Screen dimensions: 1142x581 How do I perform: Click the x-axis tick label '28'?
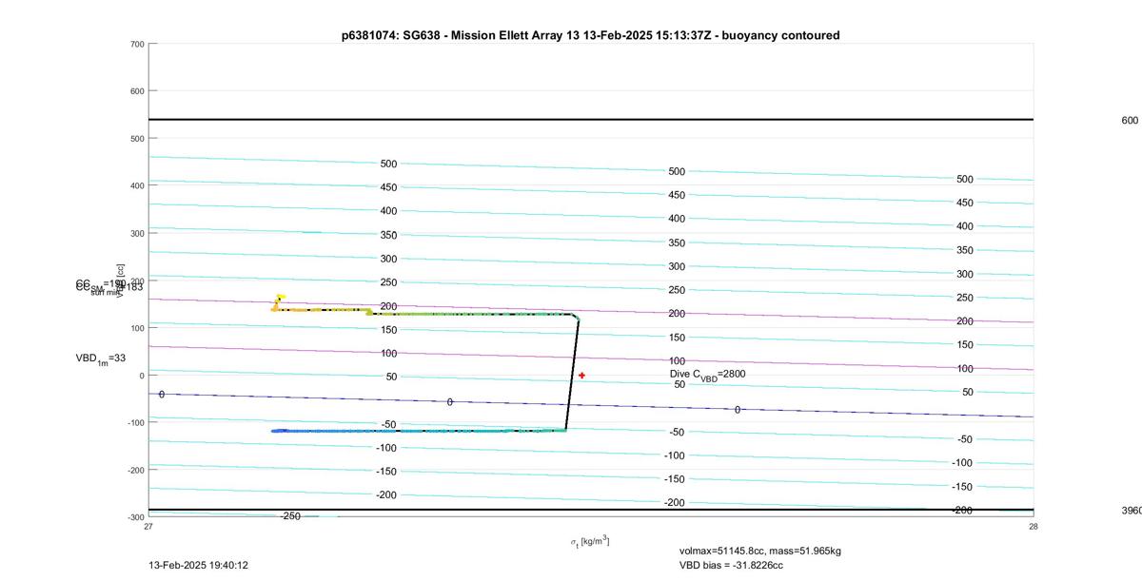point(1033,526)
